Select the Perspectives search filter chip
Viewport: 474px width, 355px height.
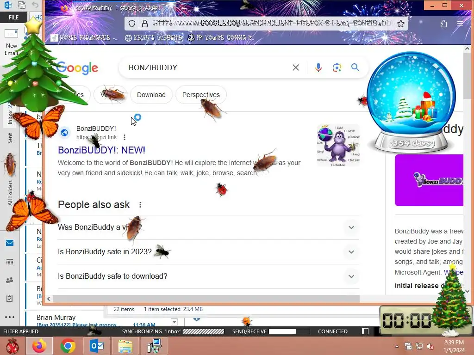201,95
